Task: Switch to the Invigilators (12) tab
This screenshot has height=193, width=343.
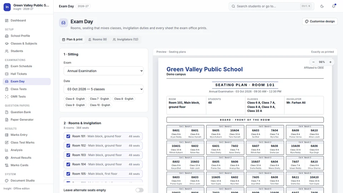Action: point(125,40)
